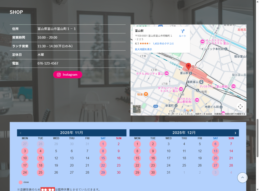This screenshot has height=191, width=259.
Task: Click the Ajiraku restaurant marker
Action: 146,94
